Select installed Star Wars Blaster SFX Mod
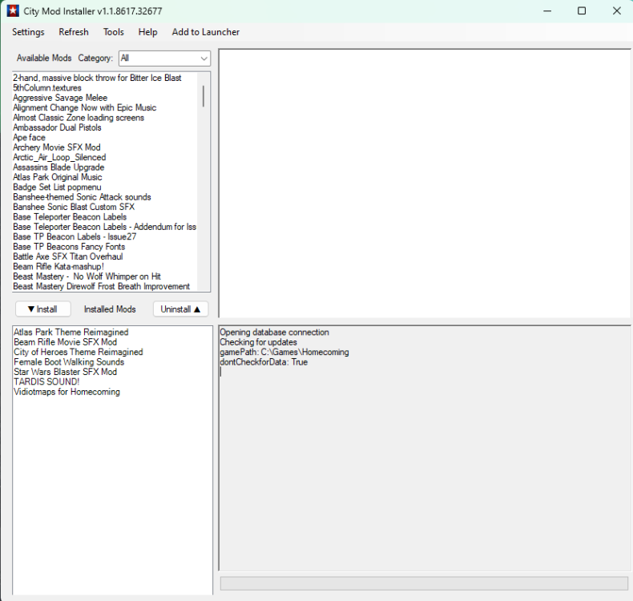This screenshot has width=633, height=601. point(66,372)
